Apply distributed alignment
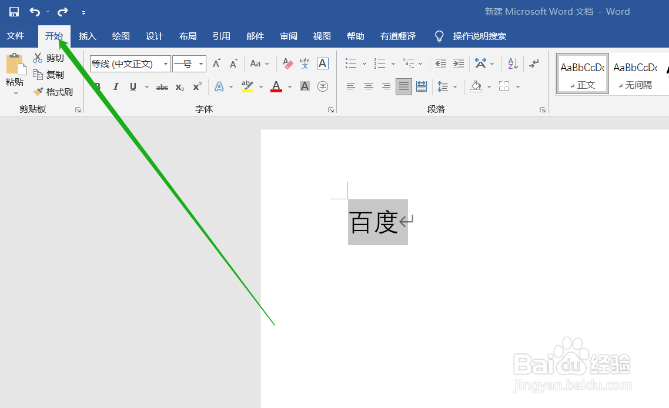 422,86
